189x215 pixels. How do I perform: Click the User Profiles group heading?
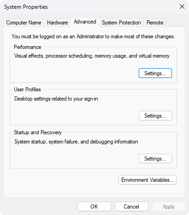point(27,90)
